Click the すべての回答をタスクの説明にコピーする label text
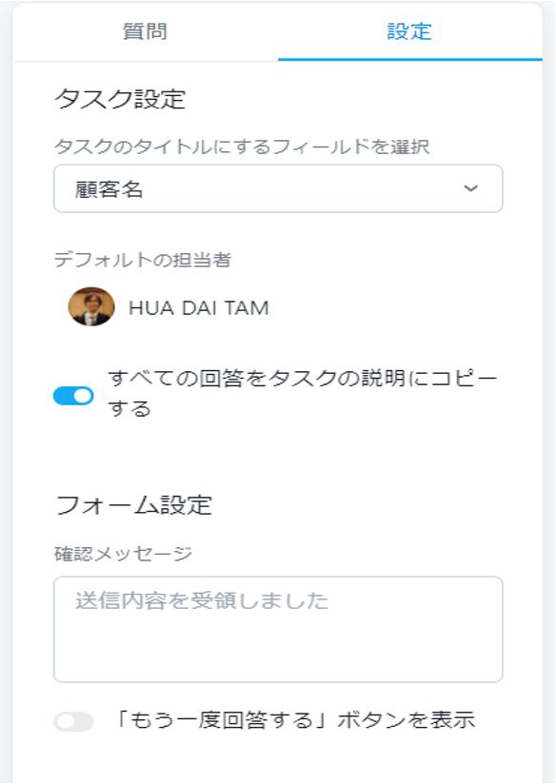The width and height of the screenshot is (556, 784). pos(303,394)
